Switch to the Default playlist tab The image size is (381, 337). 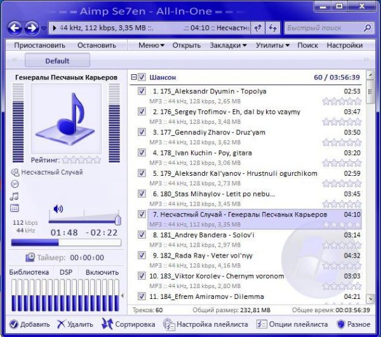57,60
